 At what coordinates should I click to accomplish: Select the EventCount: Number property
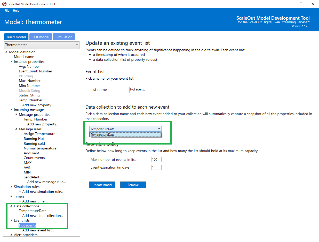click(36, 71)
